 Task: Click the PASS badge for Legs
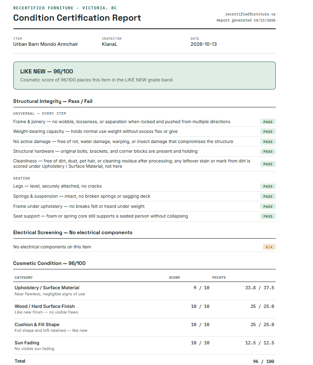[268, 186]
